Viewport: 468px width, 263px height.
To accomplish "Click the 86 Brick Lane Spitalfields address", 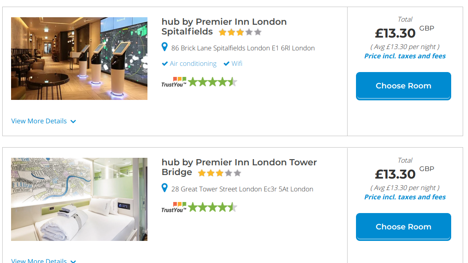I will pos(243,48).
